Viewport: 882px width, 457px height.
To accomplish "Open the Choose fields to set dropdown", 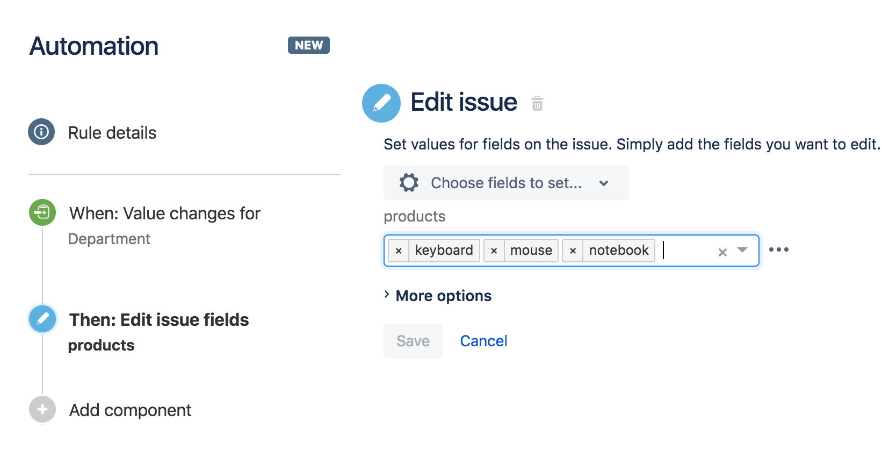I will pos(506,183).
